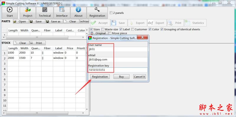The height and width of the screenshot is (117, 236).
Task: Click Save in the PARTS toolbar
Action: click(x=37, y=22)
